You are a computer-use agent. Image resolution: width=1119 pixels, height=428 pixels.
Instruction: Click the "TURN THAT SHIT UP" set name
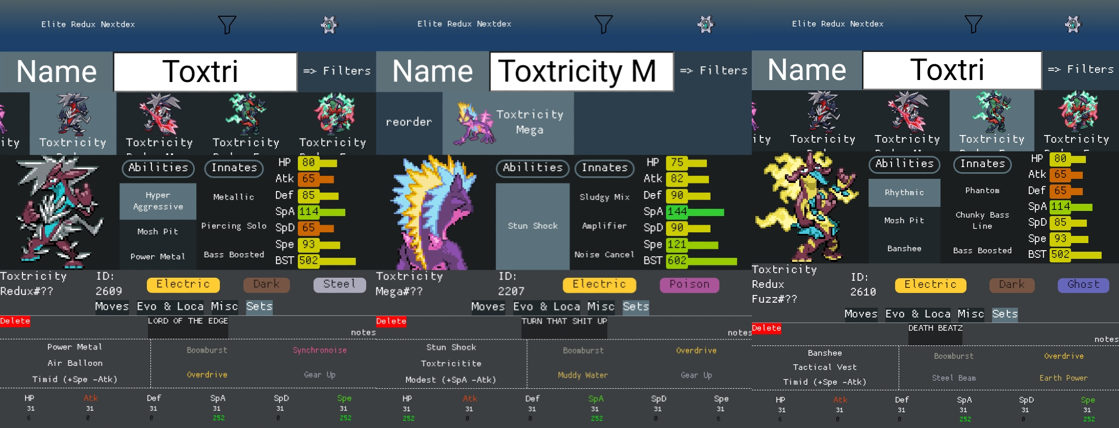[x=564, y=327]
